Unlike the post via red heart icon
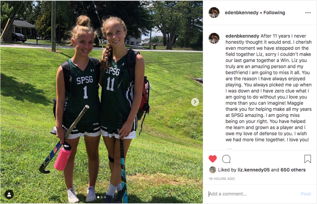The image size is (317, 204). tap(212, 159)
